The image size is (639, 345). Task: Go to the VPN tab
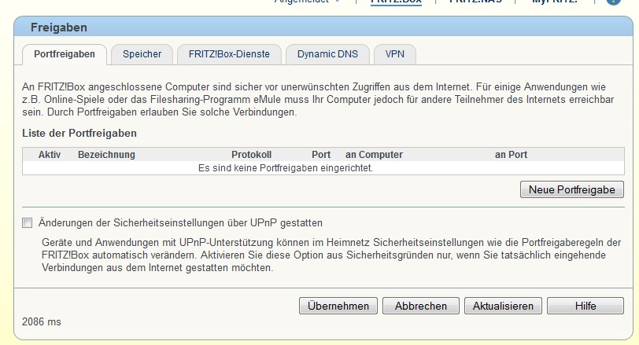(x=394, y=54)
